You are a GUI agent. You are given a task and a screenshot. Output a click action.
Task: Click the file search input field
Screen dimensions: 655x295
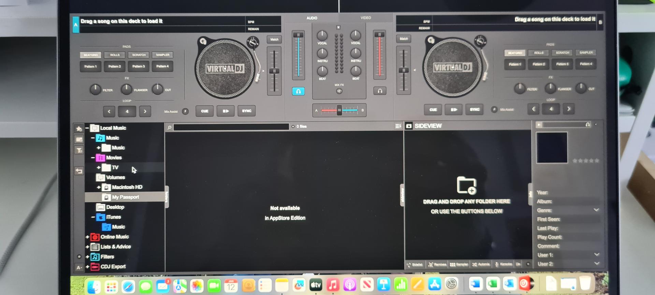pyautogui.click(x=231, y=127)
